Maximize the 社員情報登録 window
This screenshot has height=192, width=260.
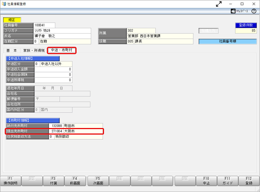coord(242,4)
